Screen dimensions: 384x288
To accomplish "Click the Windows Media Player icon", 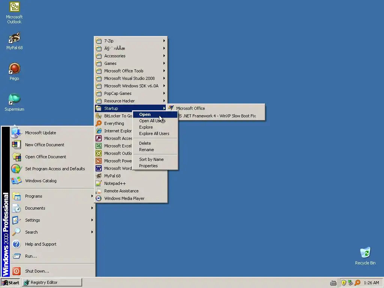I will pos(99,198).
